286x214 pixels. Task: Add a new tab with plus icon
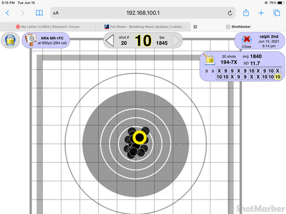point(261,13)
